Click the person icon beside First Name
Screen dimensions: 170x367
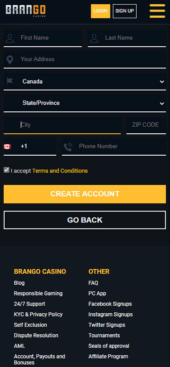(10, 38)
